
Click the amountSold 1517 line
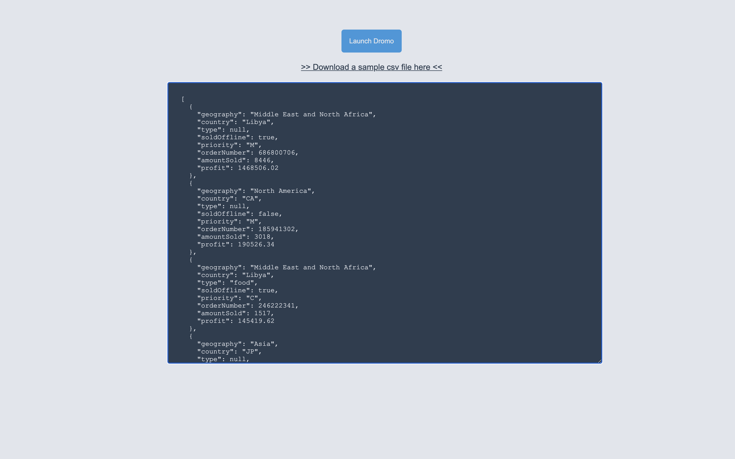tap(235, 313)
